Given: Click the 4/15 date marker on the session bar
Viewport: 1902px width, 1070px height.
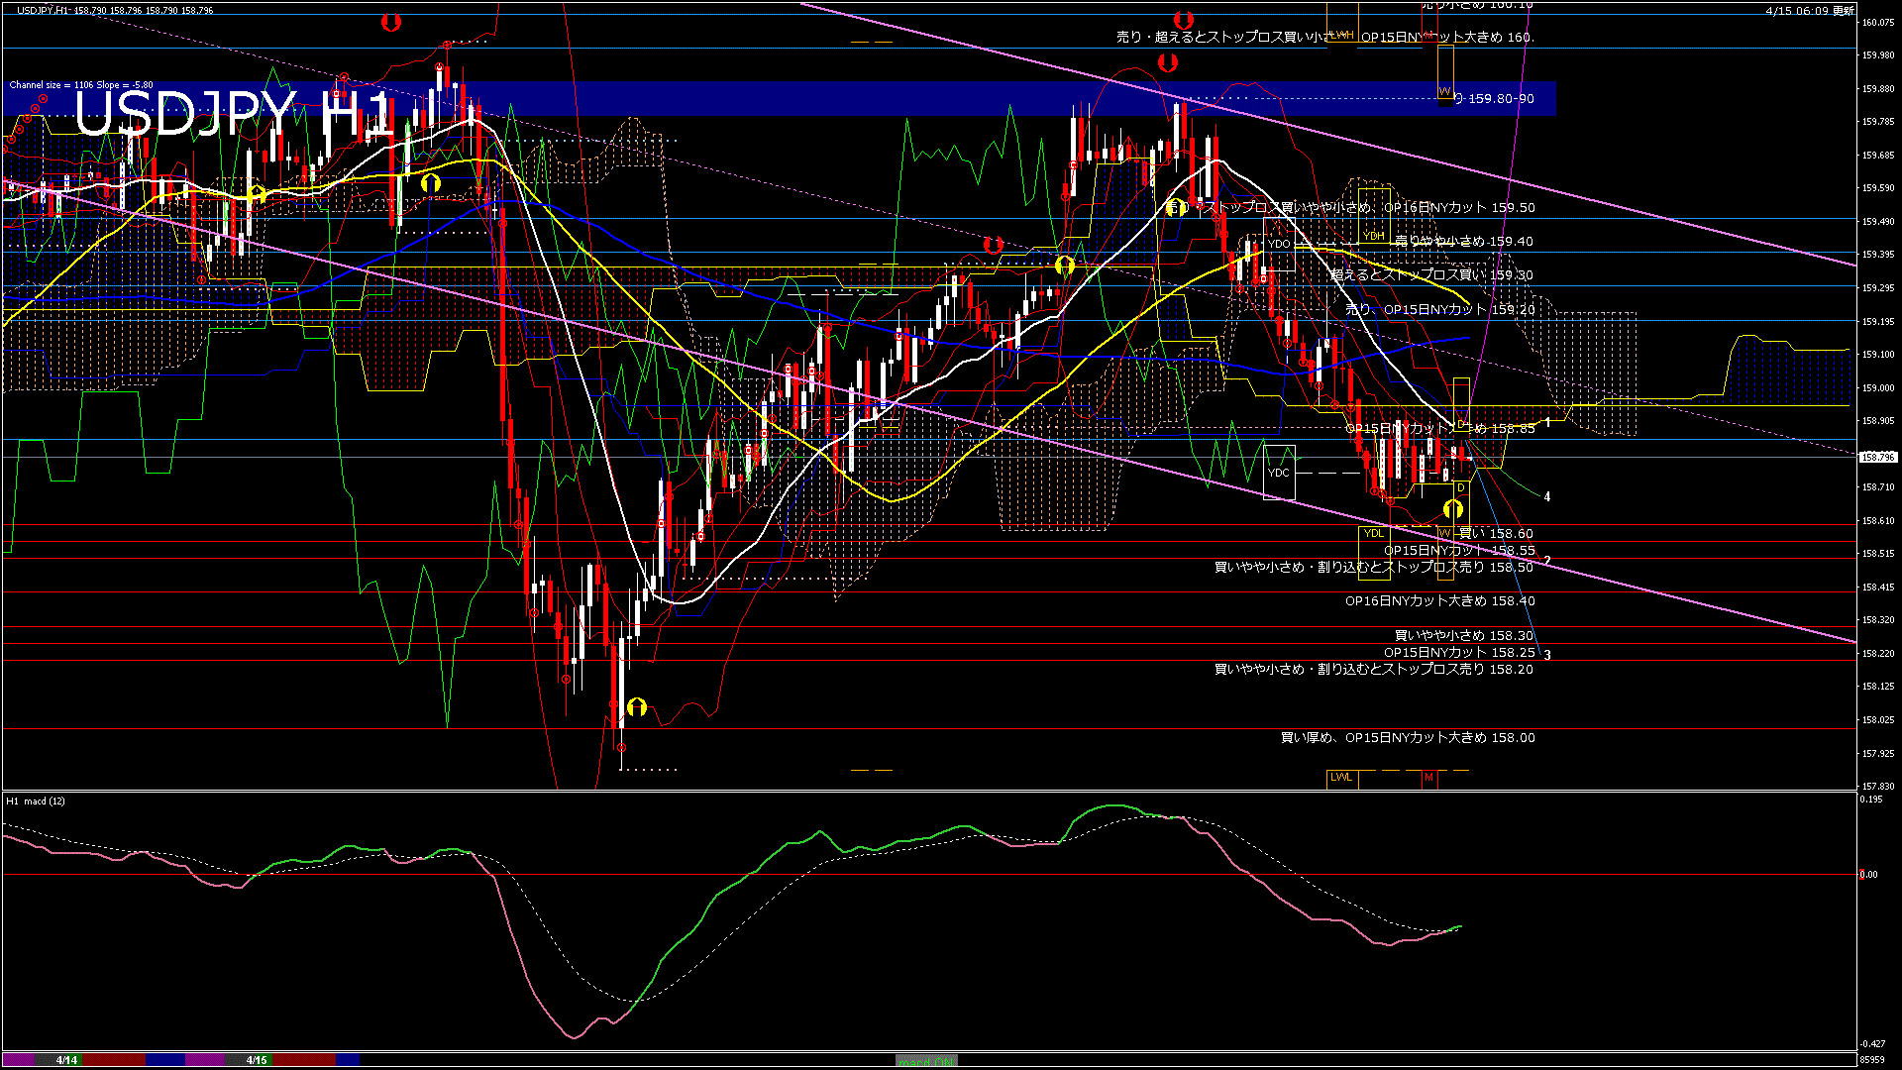Looking at the screenshot, I should click(256, 1059).
